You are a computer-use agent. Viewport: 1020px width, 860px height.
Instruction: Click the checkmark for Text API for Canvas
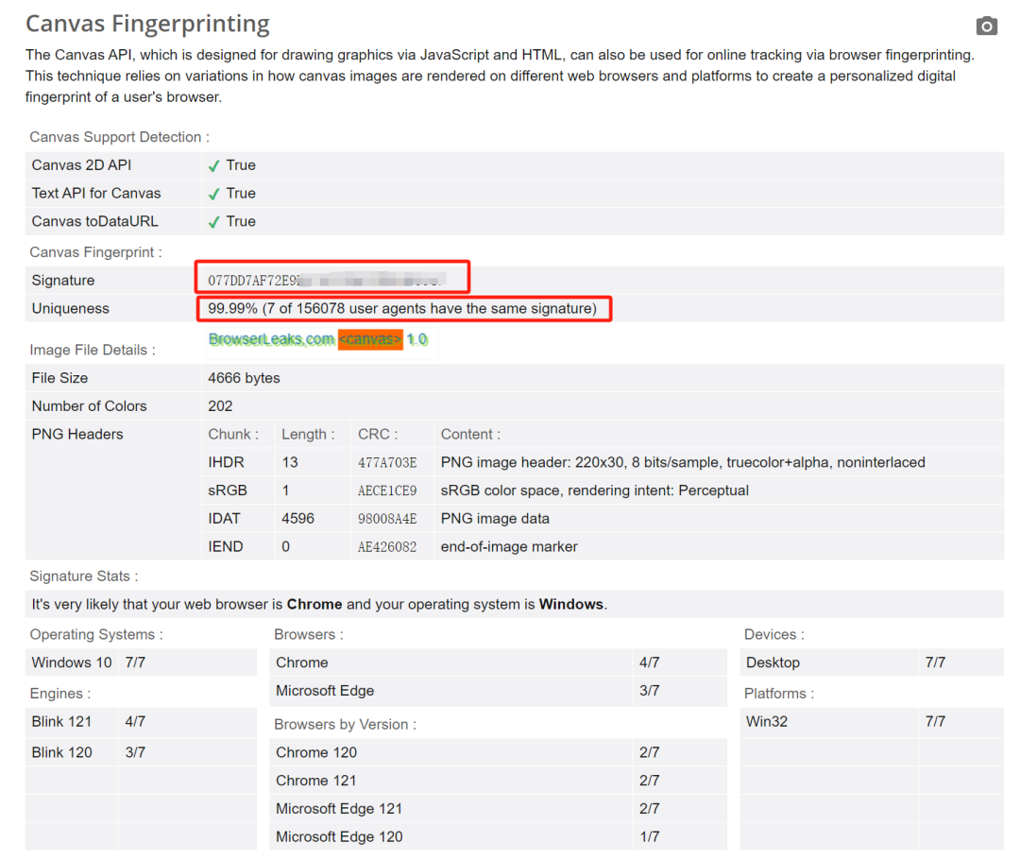click(x=214, y=194)
